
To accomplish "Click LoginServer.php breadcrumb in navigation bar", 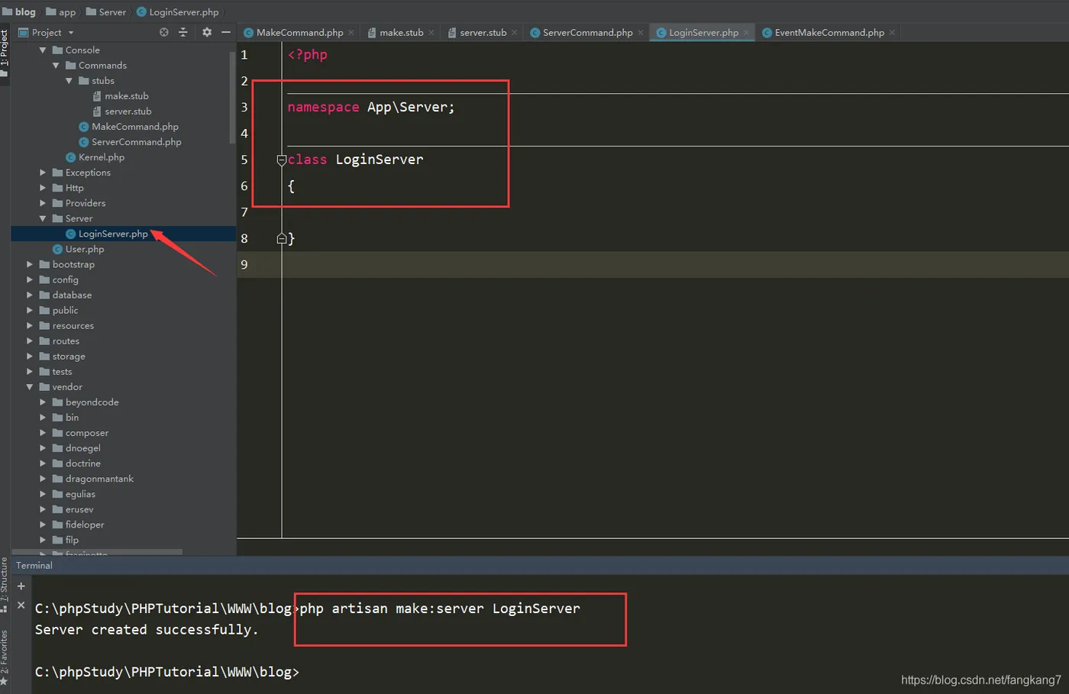I will pos(178,11).
